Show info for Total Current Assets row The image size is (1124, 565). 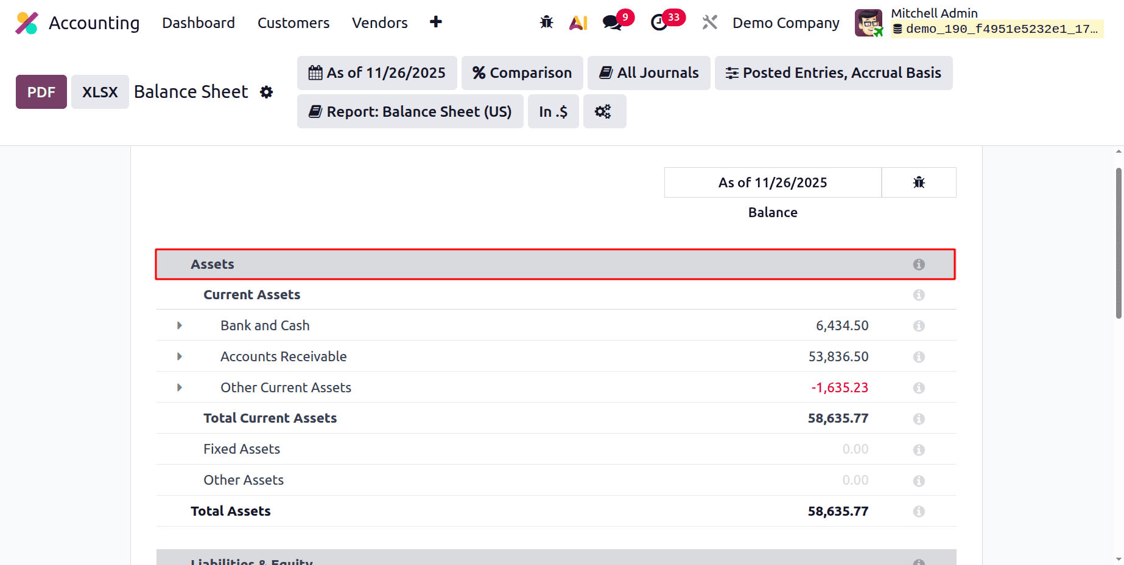point(919,419)
